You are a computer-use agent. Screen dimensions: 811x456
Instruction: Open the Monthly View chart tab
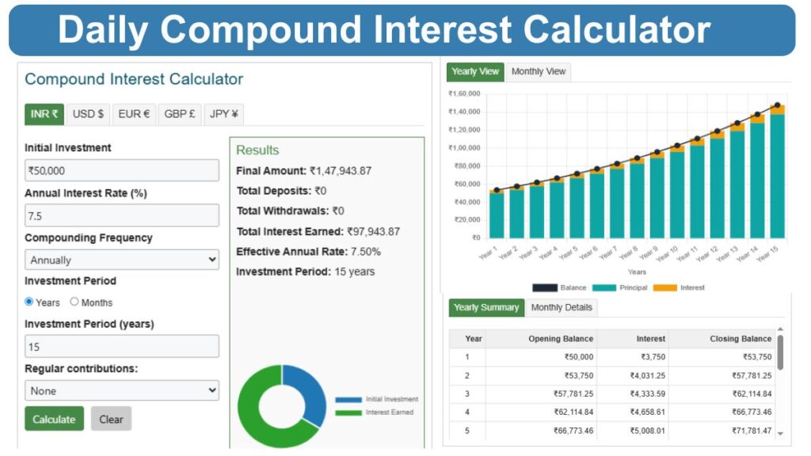(x=538, y=71)
